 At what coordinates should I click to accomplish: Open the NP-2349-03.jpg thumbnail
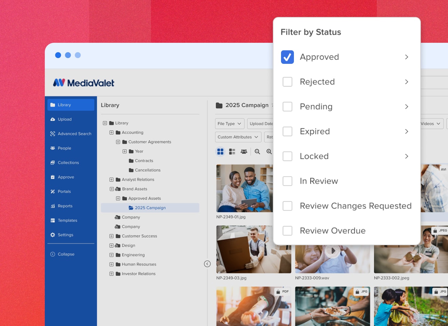pyautogui.click(x=253, y=250)
